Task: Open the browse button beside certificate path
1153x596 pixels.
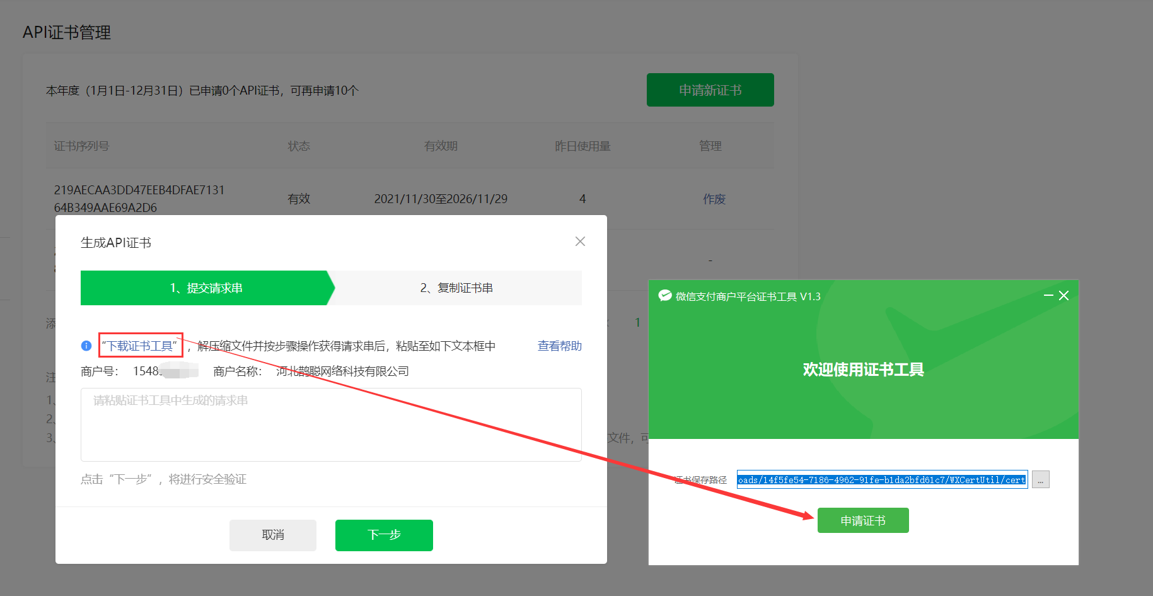Action: click(x=1040, y=480)
